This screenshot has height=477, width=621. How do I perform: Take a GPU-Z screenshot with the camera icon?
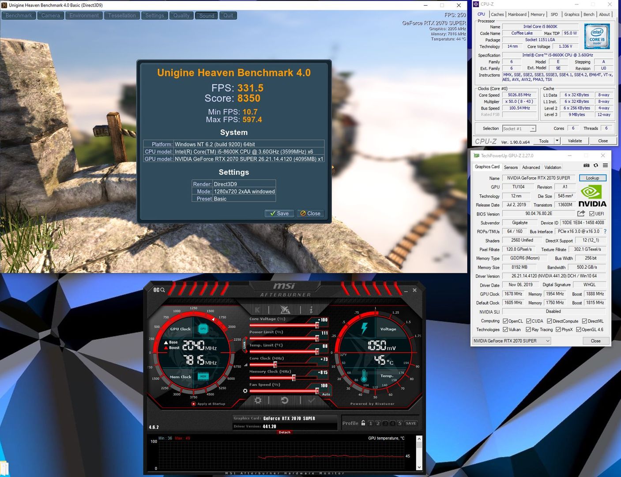(587, 165)
